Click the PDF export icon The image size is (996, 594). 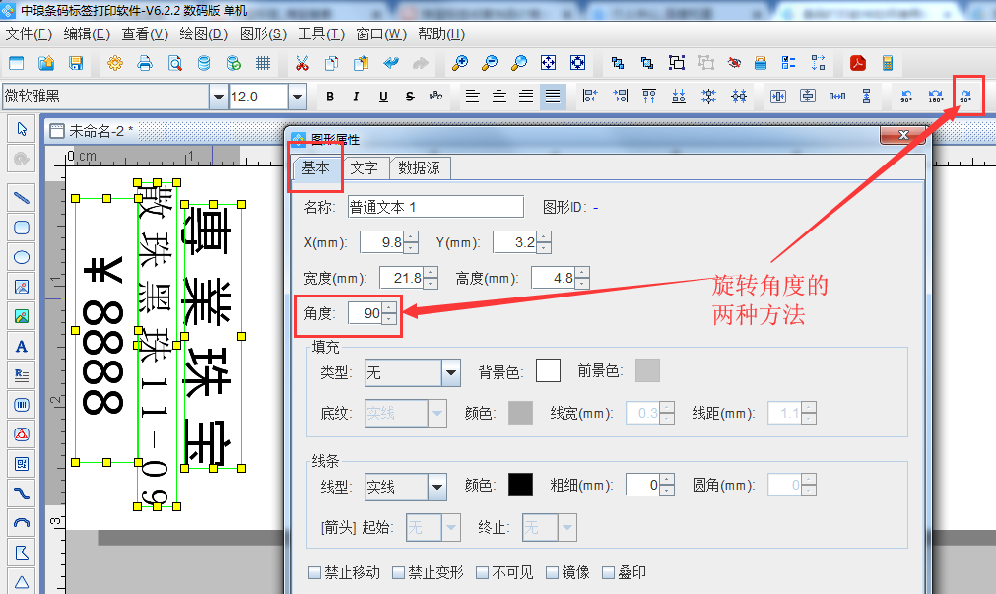(x=858, y=64)
